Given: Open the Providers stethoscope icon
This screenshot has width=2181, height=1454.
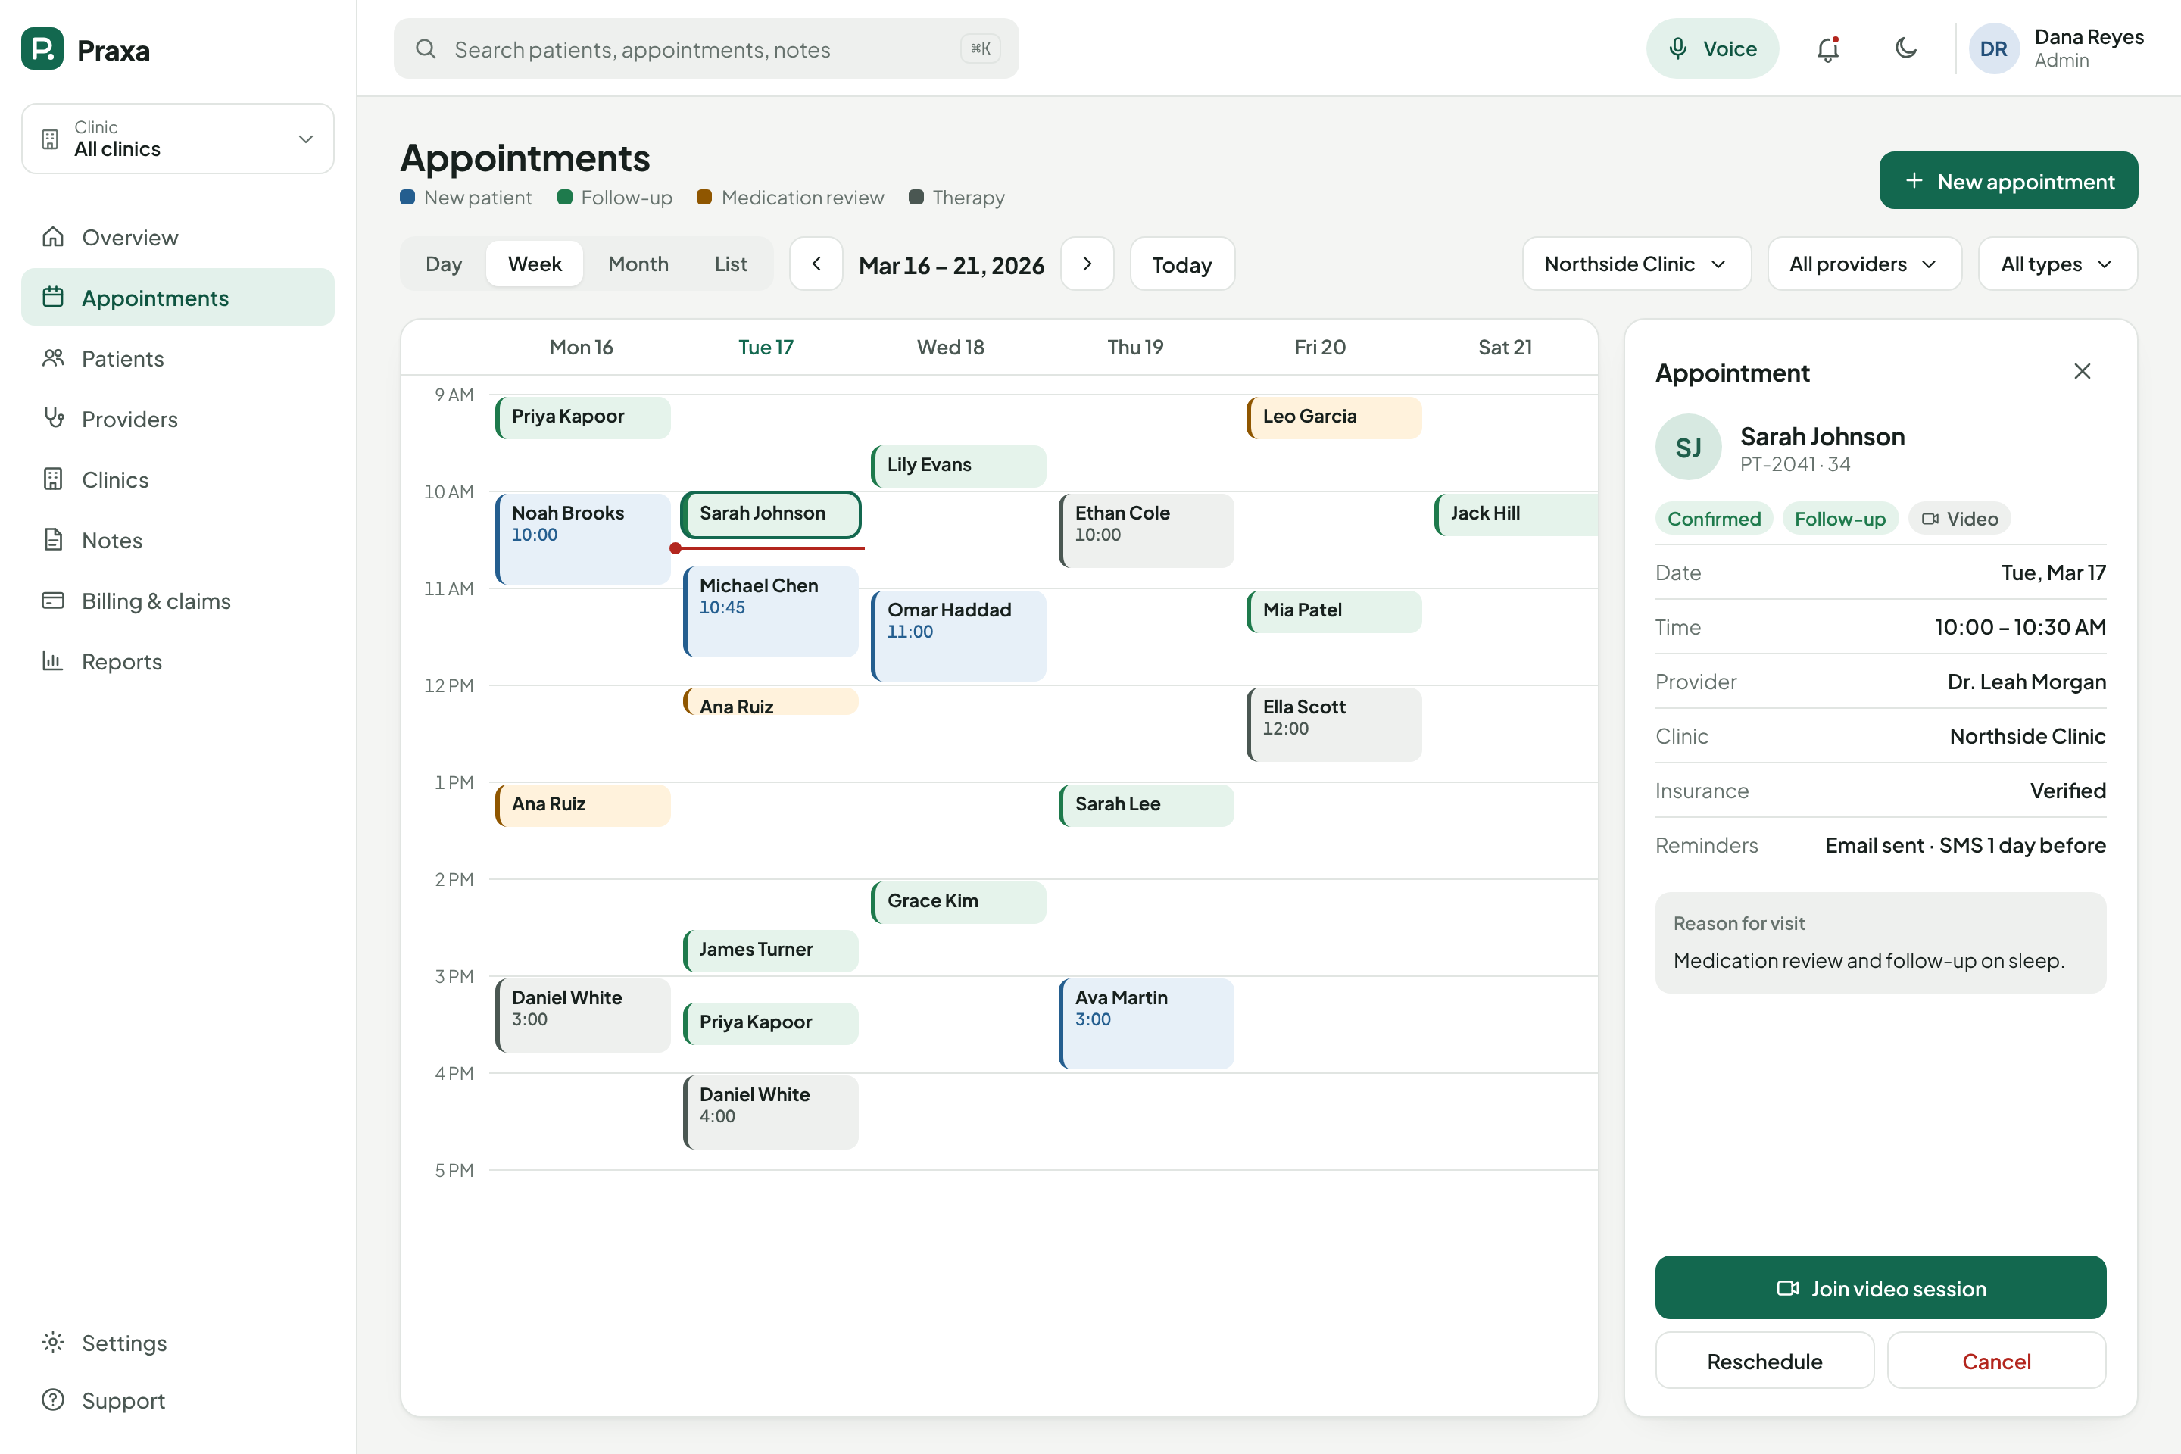Looking at the screenshot, I should (53, 419).
